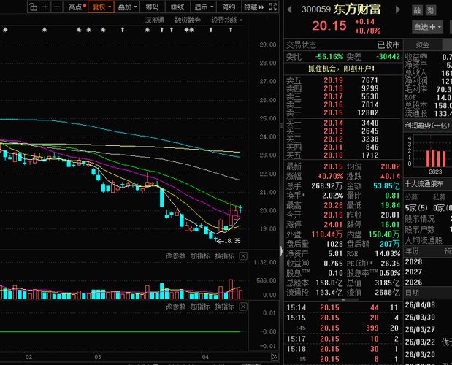Click the 03 month label on time axis
The image size is (452, 365).
tap(98, 357)
